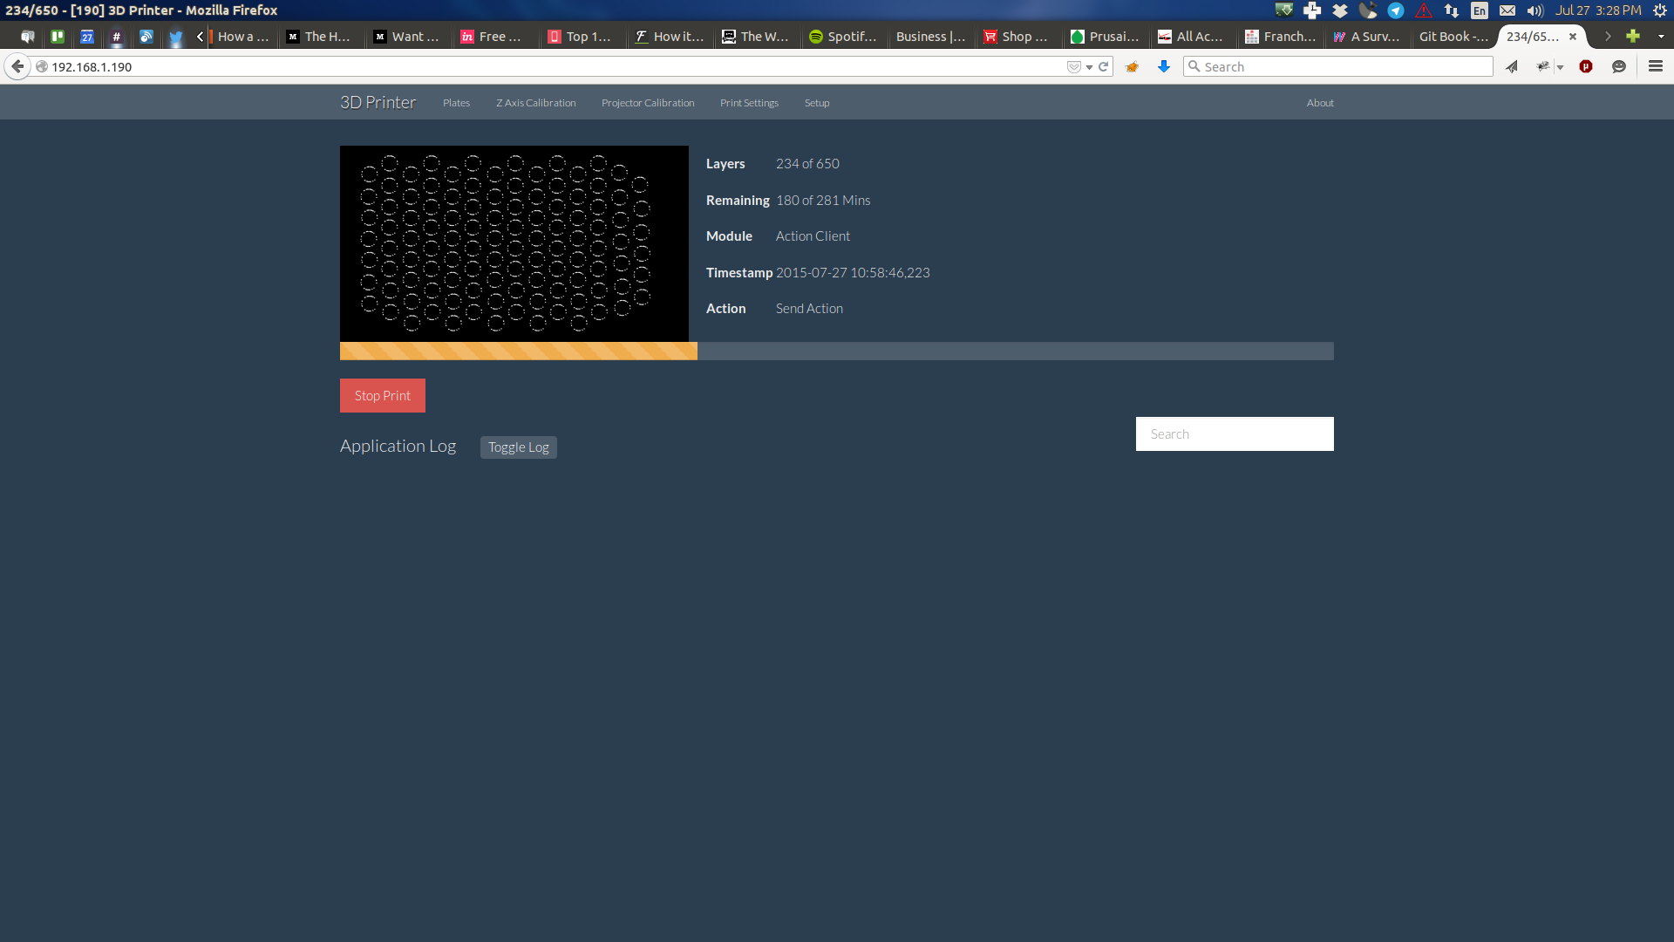Toggle Log visibility with Toggle Log button
1674x942 pixels.
pyautogui.click(x=518, y=447)
